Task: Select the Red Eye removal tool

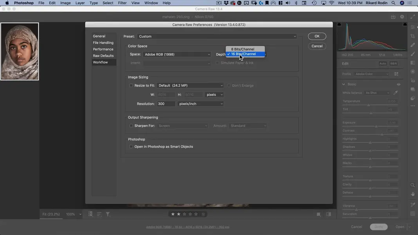Action: (413, 81)
